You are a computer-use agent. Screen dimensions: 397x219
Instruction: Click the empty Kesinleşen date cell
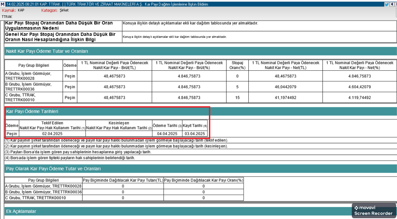(119, 134)
